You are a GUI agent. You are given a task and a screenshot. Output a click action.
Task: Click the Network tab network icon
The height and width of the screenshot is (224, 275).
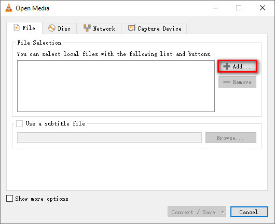pyautogui.click(x=87, y=28)
